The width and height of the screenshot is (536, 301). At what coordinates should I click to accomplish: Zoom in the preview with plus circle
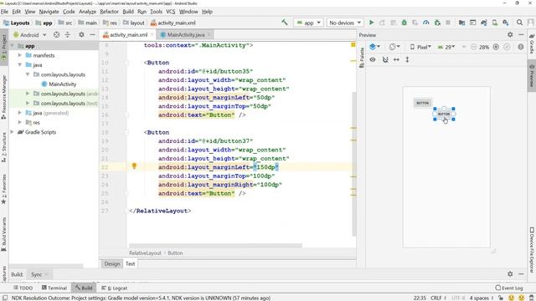(496, 47)
